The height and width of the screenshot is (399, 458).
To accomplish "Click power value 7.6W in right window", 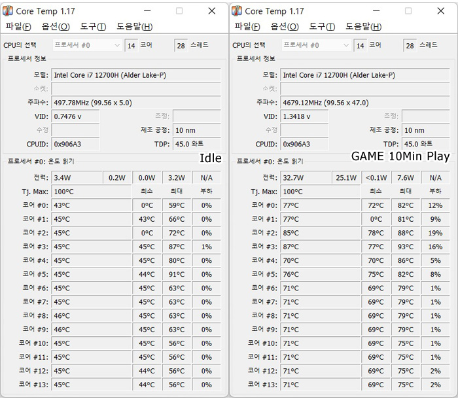I will click(406, 178).
